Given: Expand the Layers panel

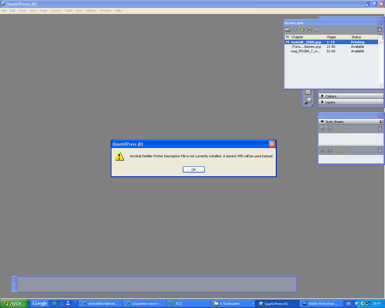Looking at the screenshot, I should [x=351, y=102].
